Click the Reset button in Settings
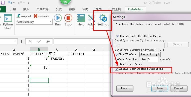 click(x=125, y=88)
